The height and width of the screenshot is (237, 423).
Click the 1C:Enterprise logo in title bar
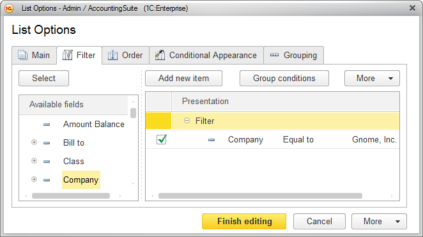click(x=9, y=8)
